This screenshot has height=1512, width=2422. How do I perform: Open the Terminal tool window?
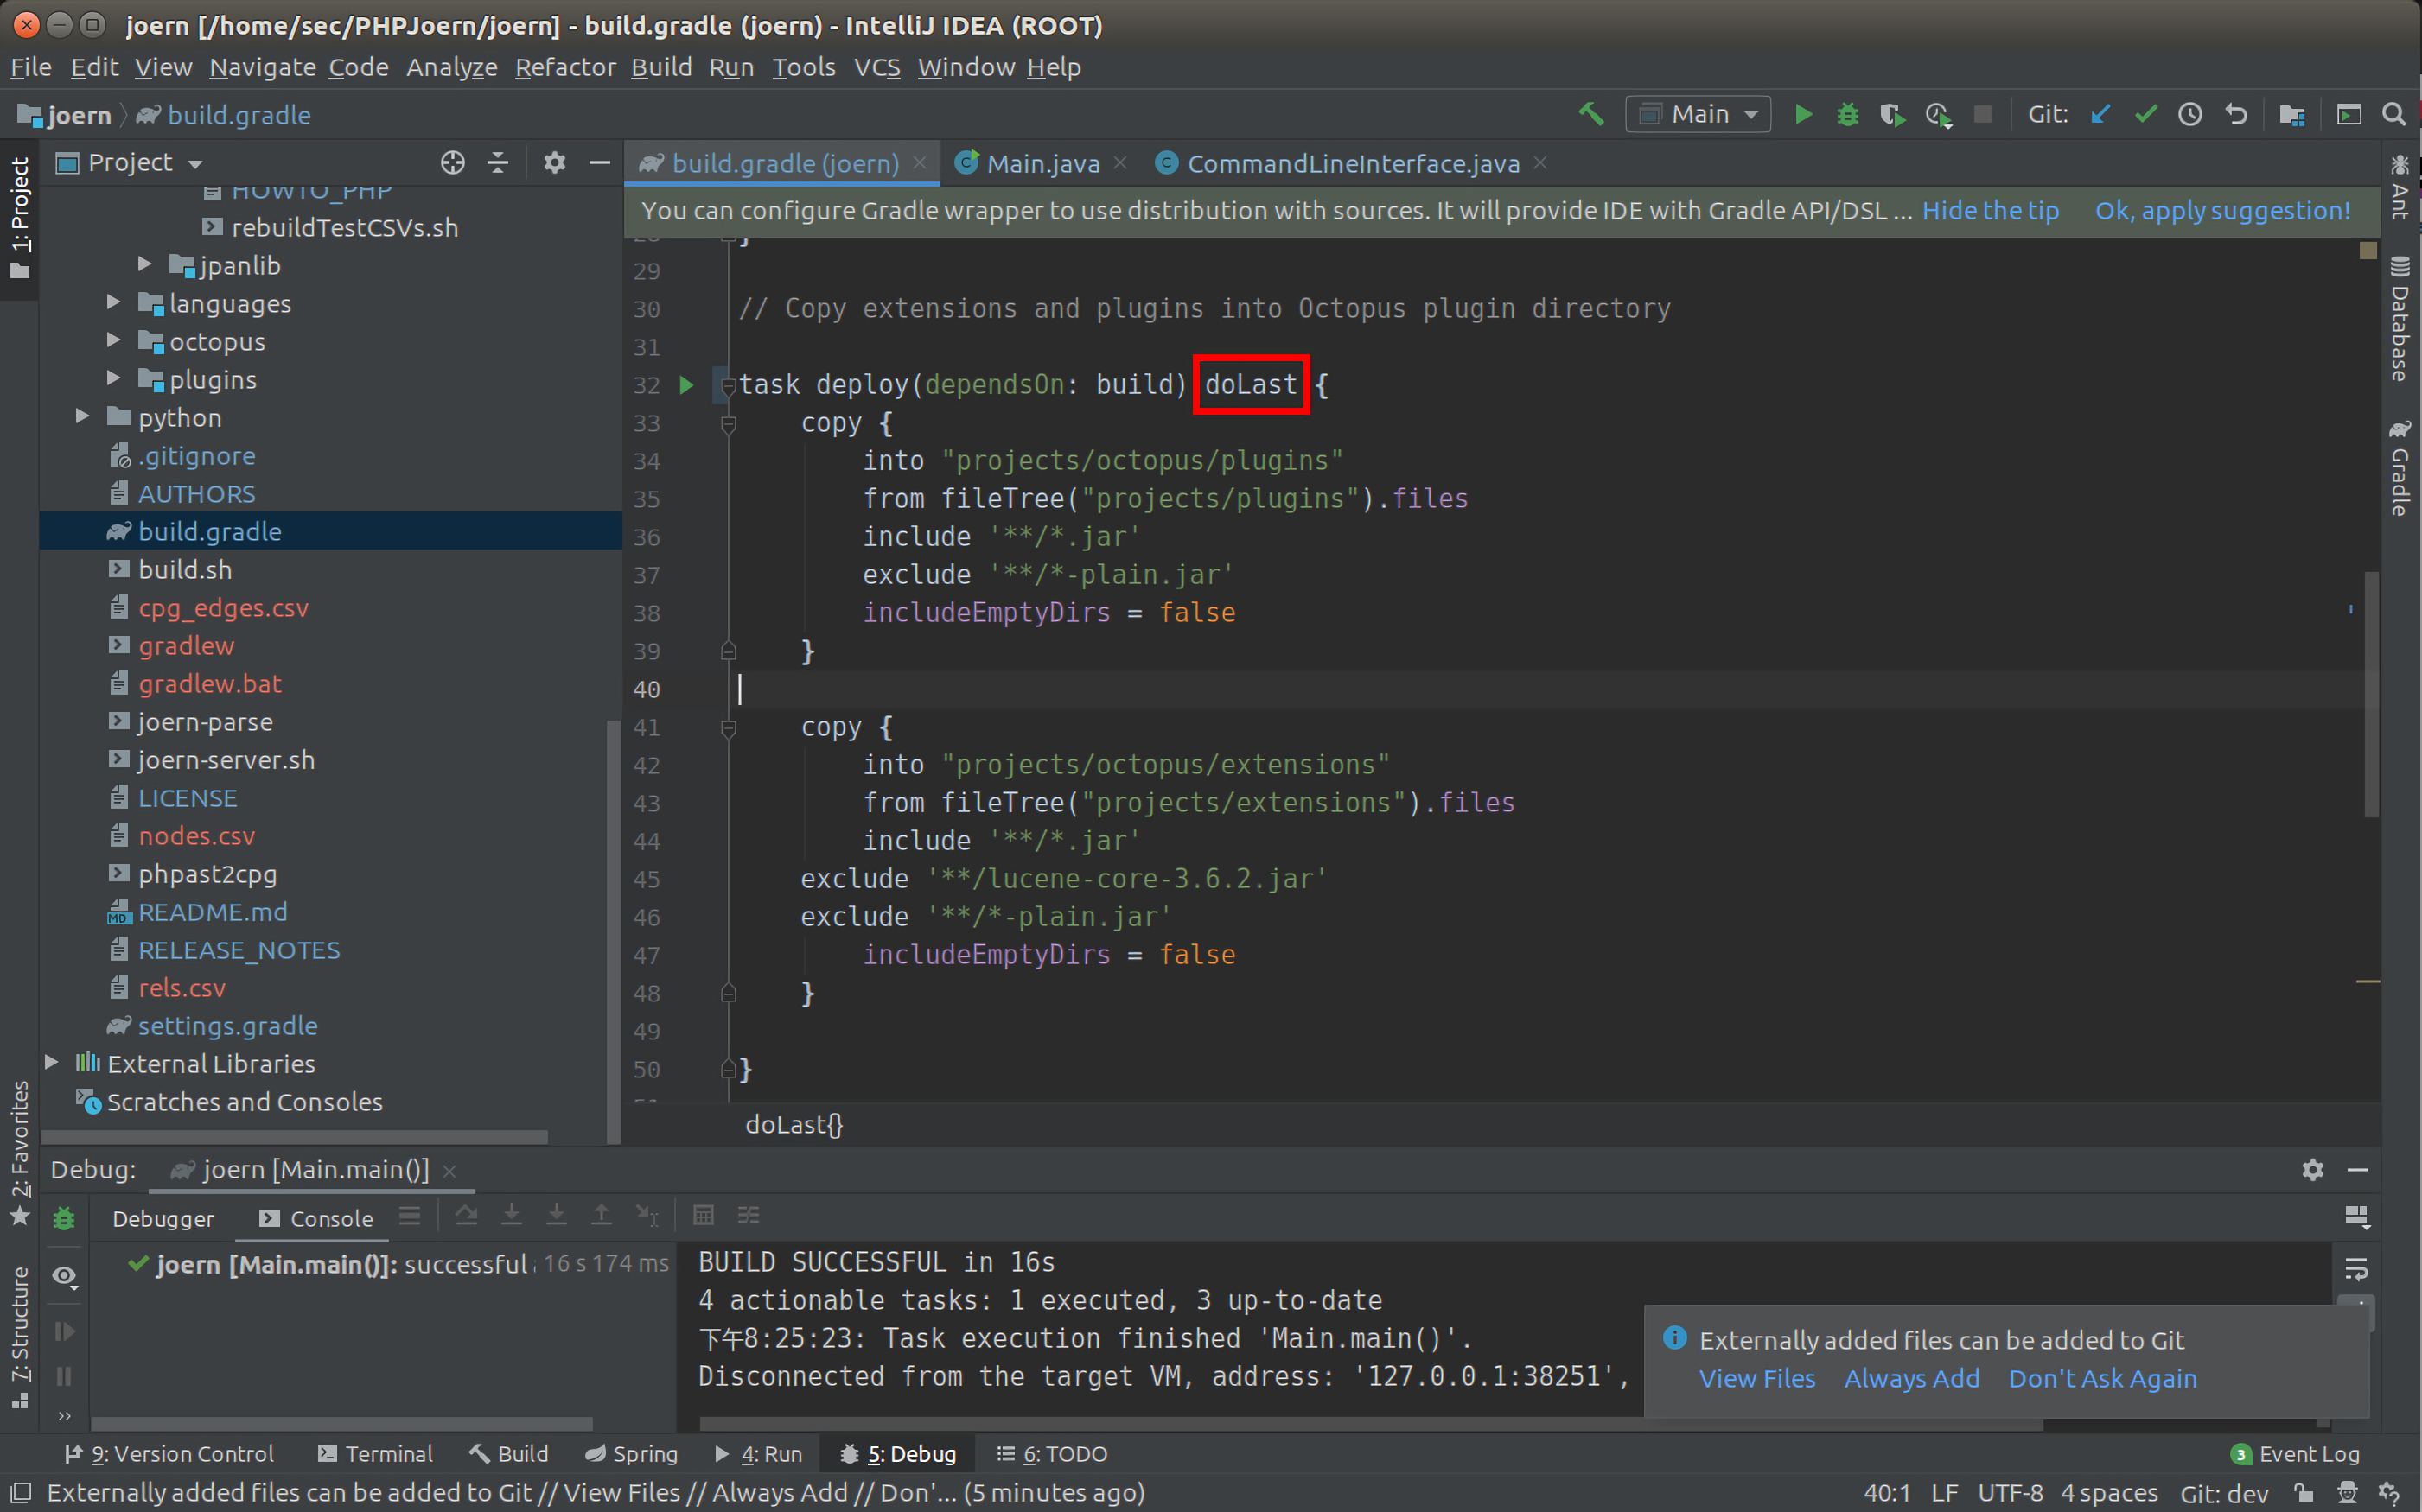(x=374, y=1454)
